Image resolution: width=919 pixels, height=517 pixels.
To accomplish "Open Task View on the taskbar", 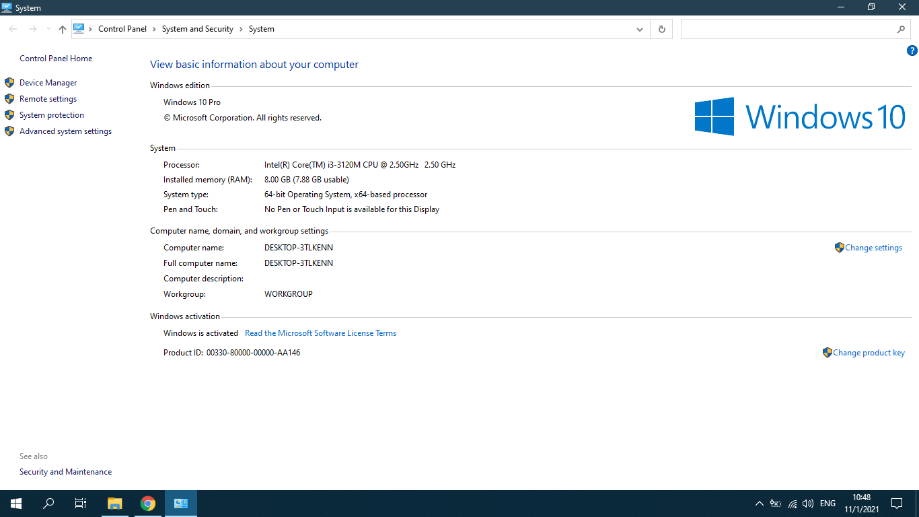I will [81, 504].
